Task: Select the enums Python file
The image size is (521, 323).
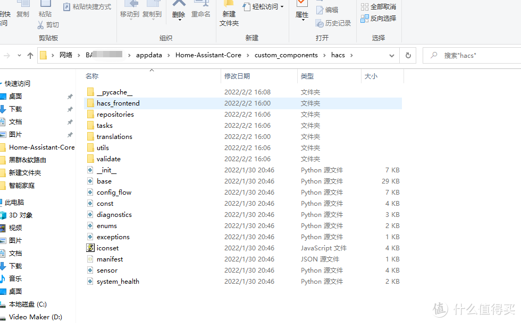Action: pyautogui.click(x=107, y=226)
